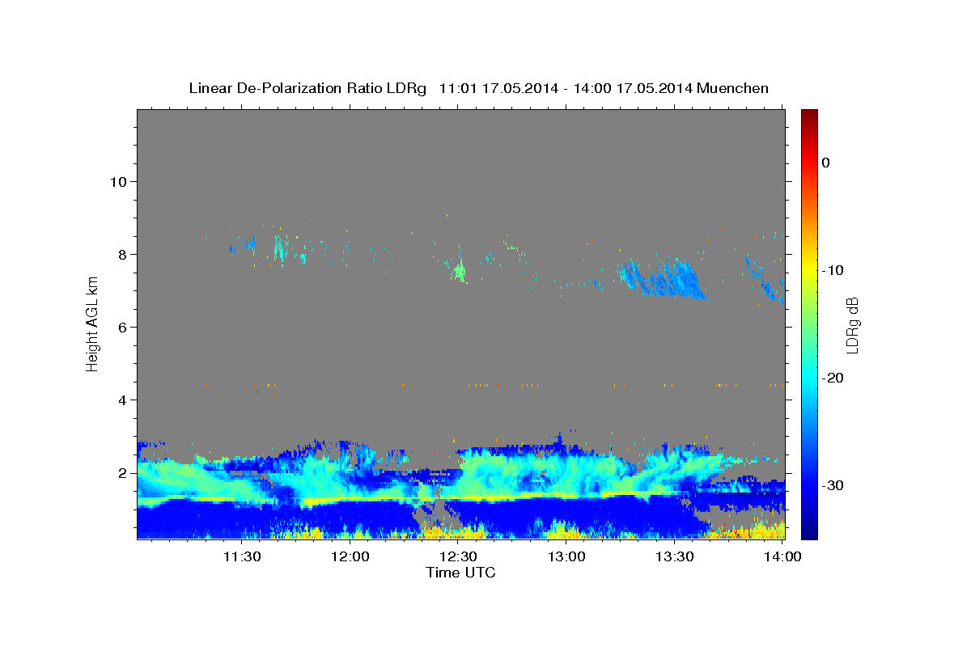Click the dark red top of colorbar
971x647 pixels.
click(x=809, y=116)
